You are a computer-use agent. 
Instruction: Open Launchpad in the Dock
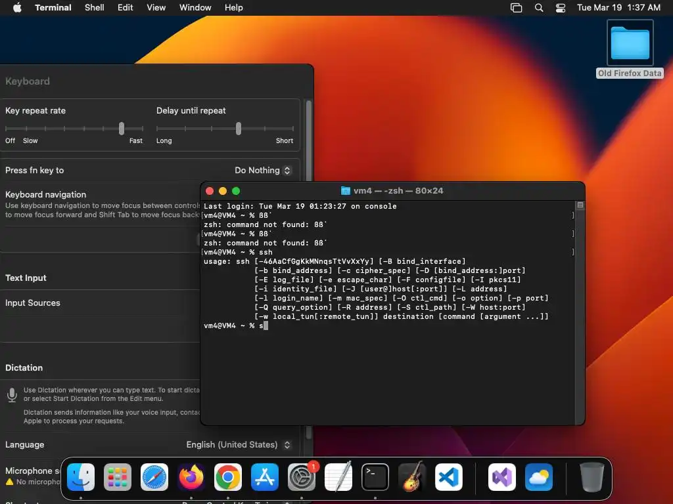click(x=118, y=477)
